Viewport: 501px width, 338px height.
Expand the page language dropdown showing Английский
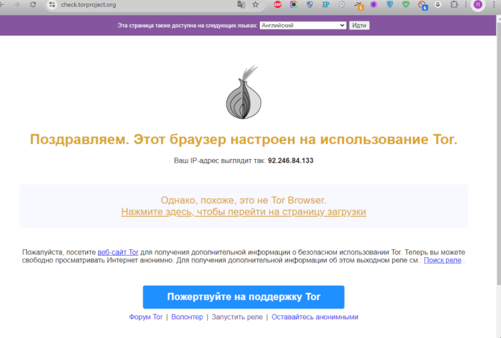pos(303,25)
